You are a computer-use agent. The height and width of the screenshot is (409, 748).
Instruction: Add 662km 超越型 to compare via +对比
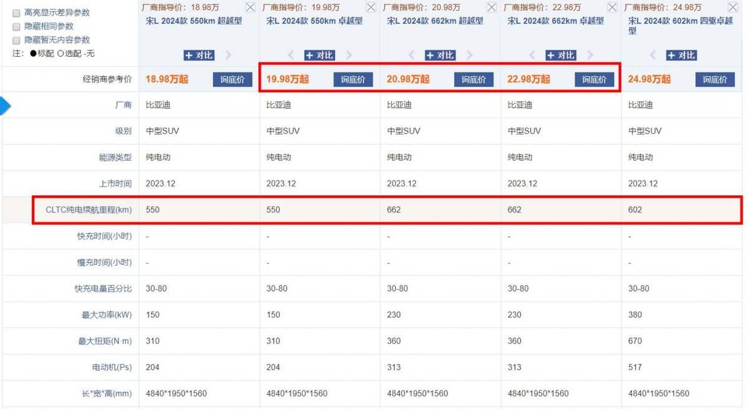click(x=440, y=55)
